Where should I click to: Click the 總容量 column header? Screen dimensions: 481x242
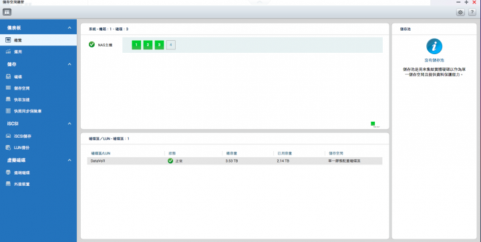click(x=231, y=153)
